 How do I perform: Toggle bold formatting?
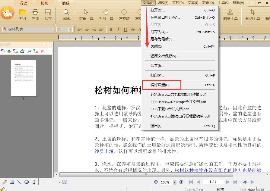click(x=111, y=30)
